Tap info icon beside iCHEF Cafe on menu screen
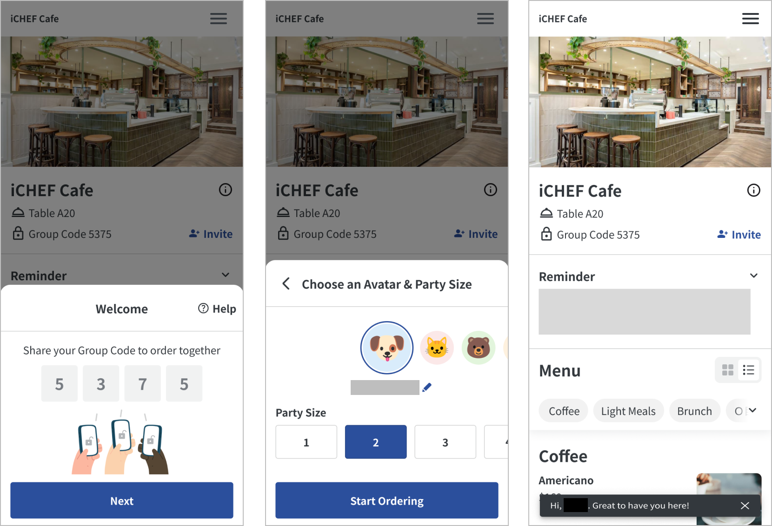 753,190
